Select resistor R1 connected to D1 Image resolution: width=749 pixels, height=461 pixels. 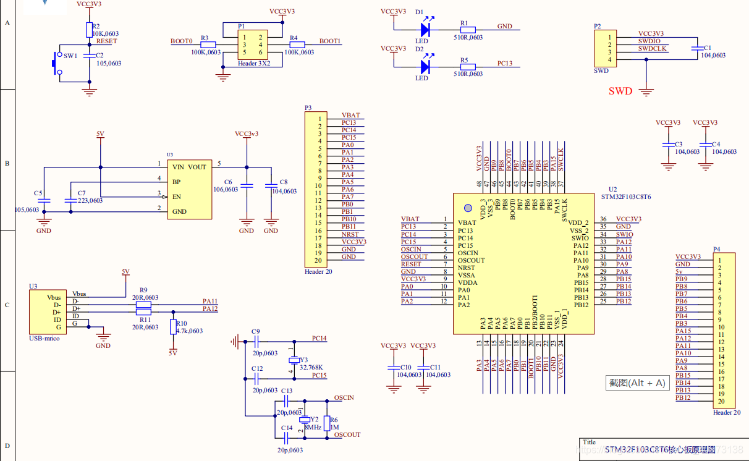pos(468,29)
